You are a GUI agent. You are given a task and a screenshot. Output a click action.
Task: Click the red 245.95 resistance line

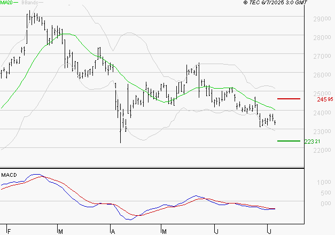289,99
